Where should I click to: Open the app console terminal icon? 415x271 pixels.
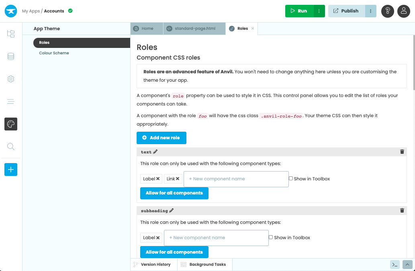click(x=395, y=265)
